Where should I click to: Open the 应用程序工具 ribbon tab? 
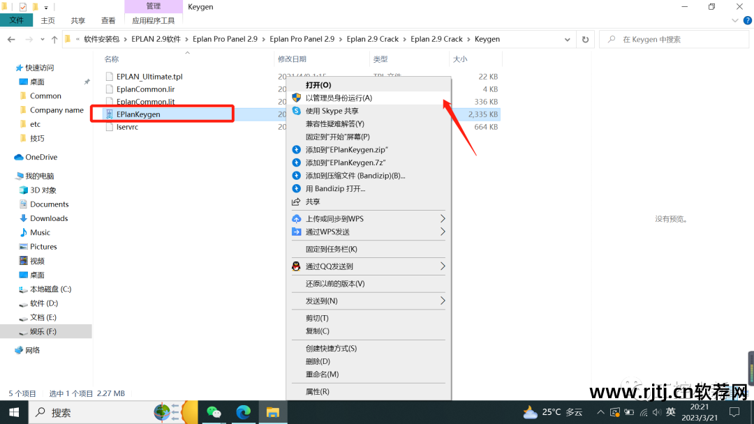pos(154,21)
